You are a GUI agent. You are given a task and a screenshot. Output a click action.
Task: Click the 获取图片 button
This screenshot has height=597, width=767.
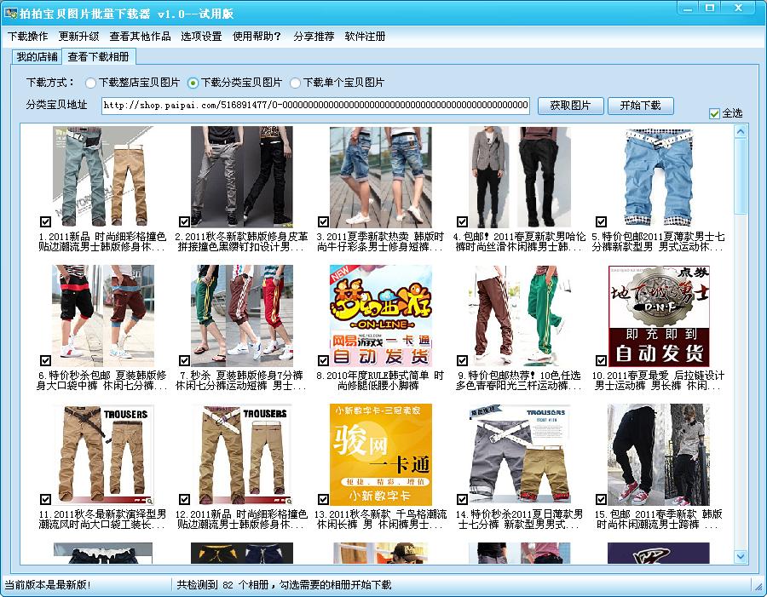pyautogui.click(x=570, y=106)
